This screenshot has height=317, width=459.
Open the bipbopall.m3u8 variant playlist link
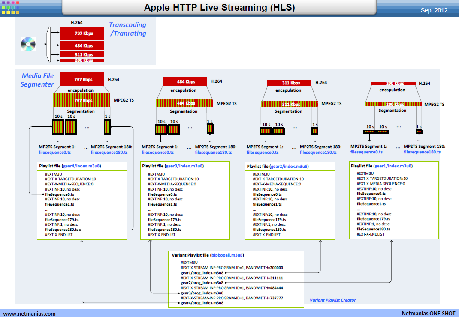[227, 255]
